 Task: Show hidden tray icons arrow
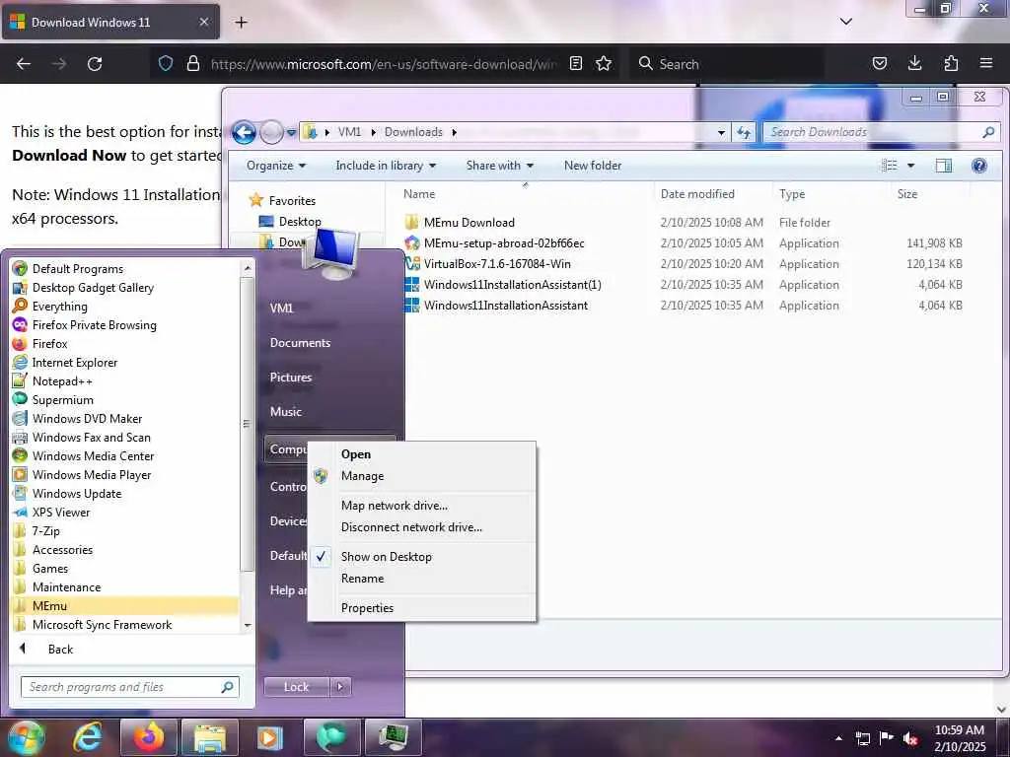(x=838, y=738)
